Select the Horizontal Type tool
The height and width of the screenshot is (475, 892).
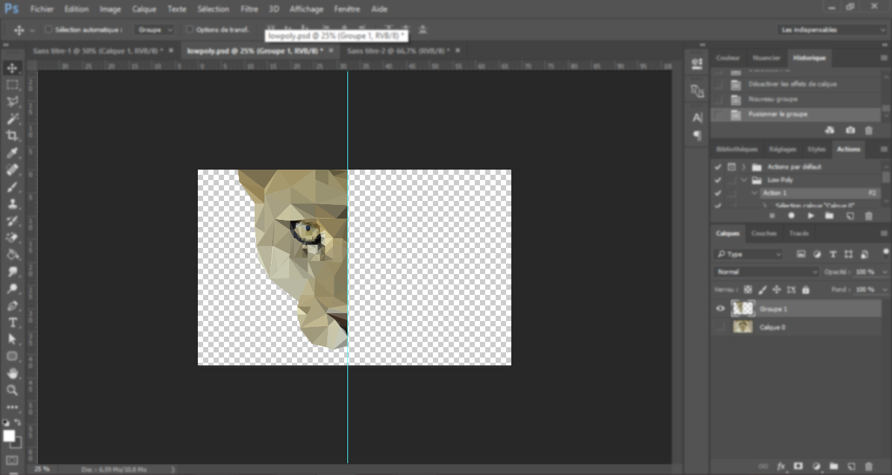[12, 322]
